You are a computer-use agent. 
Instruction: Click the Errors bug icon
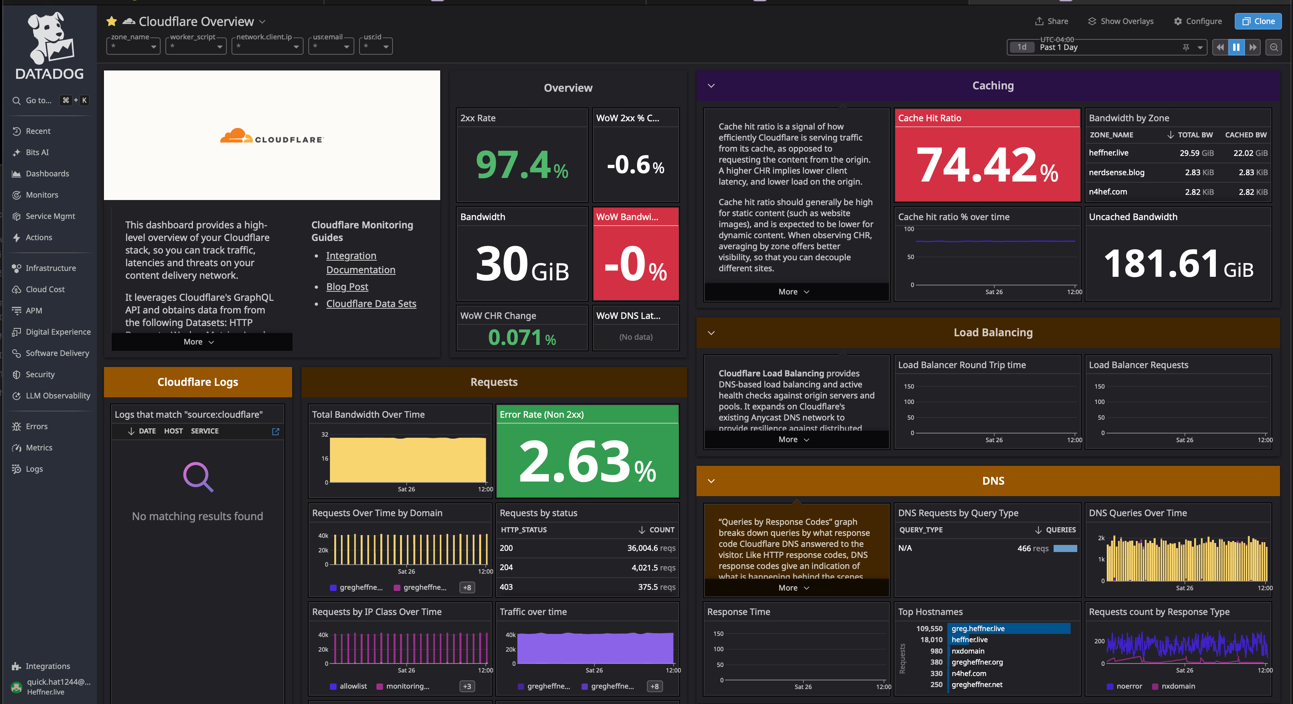tap(17, 426)
